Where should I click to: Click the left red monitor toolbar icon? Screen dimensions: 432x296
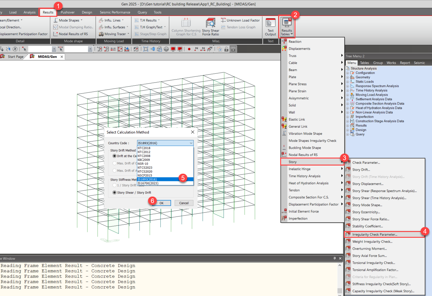click(173, 49)
